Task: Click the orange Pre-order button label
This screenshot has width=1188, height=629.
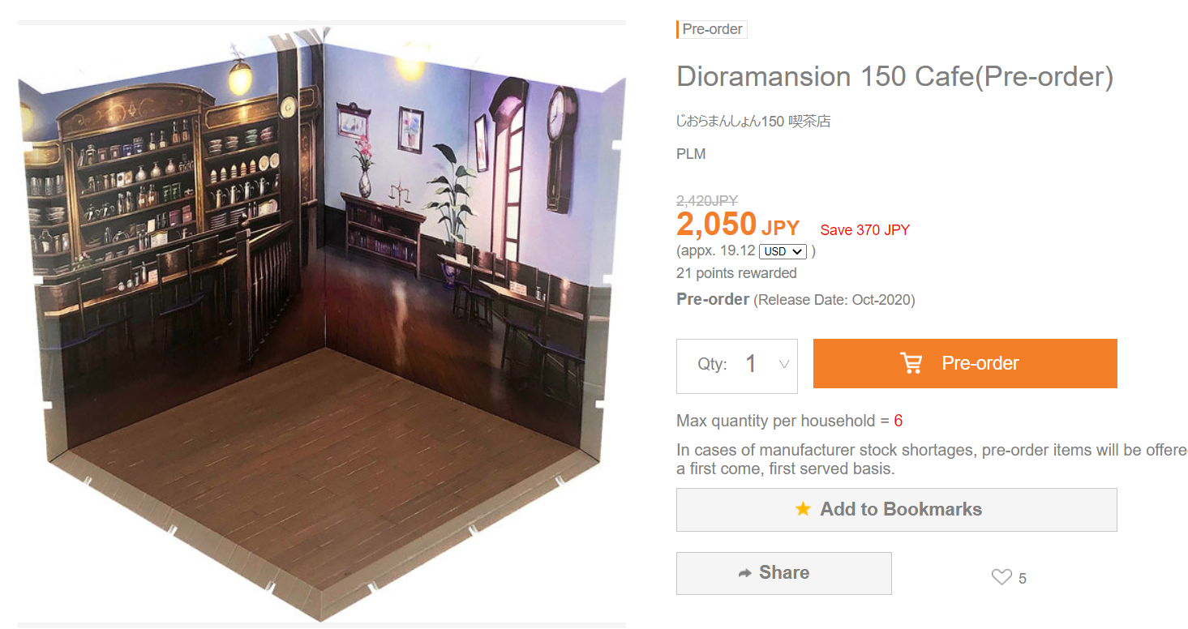Action: [x=980, y=363]
